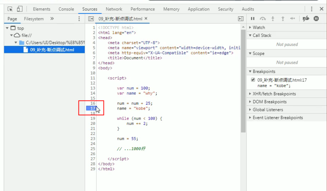Open navigator pane three-dot options menu
The image size is (327, 191).
coord(79,19)
